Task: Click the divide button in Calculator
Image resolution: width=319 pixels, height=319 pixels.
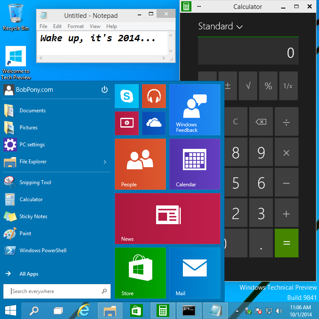Action: coord(286,122)
